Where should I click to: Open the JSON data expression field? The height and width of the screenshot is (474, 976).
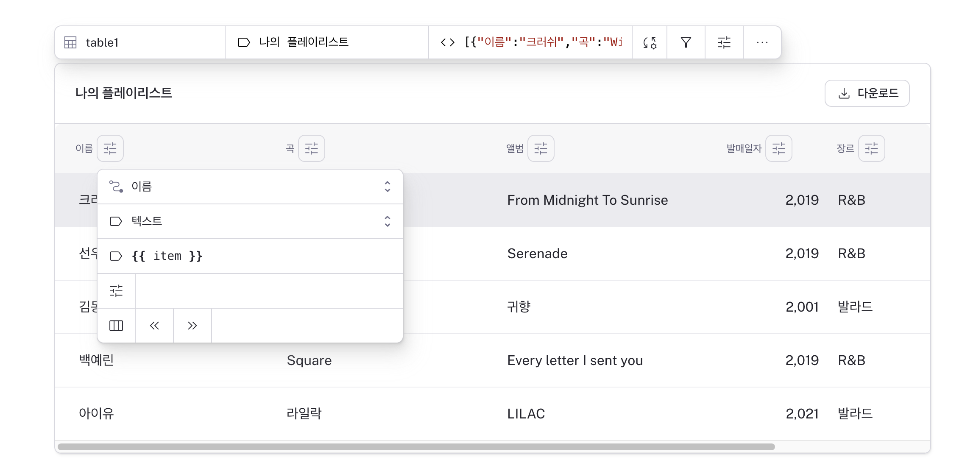point(530,42)
